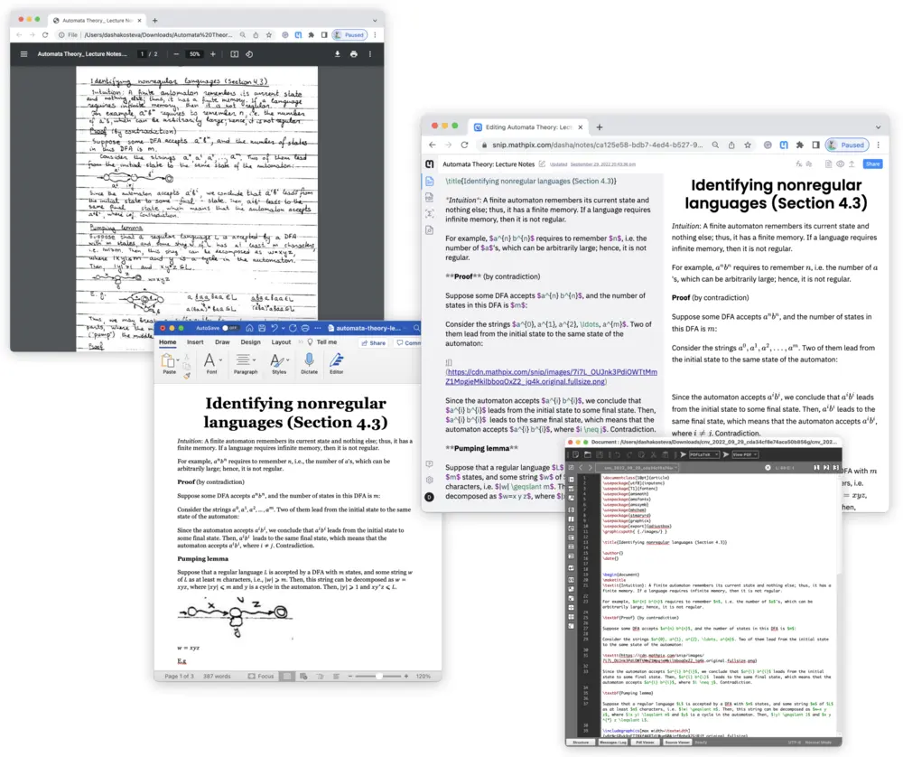The width and height of the screenshot is (903, 757).
Task: Click the Share button in Mathpix
Action: tap(873, 164)
